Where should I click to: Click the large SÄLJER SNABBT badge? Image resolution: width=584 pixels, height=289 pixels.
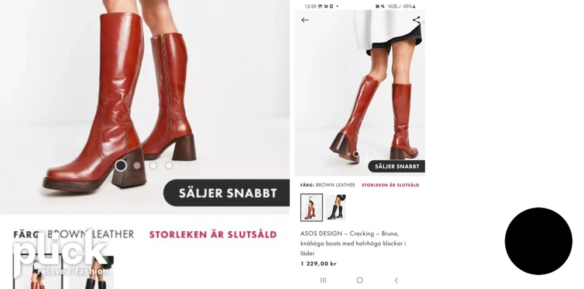[x=227, y=193]
